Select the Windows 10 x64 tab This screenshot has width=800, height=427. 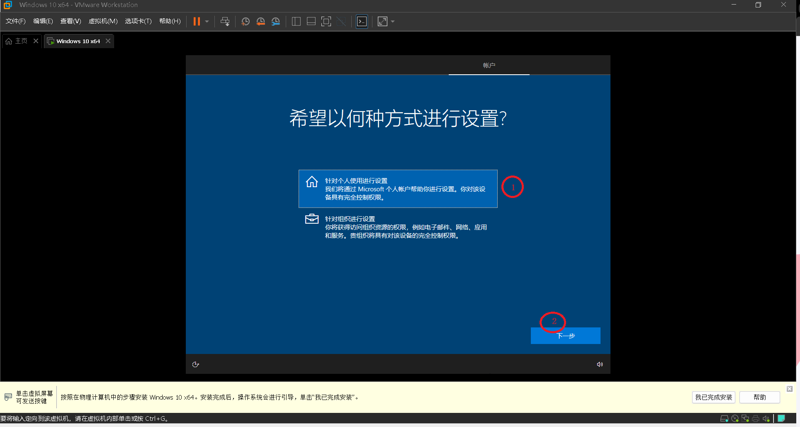point(78,41)
